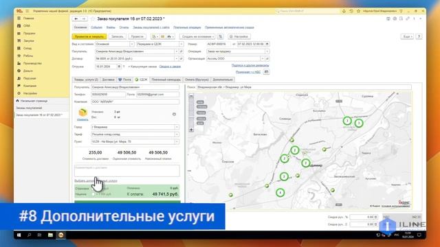
Task: Expand the Пункт pickup point dropdown
Action: point(177,142)
